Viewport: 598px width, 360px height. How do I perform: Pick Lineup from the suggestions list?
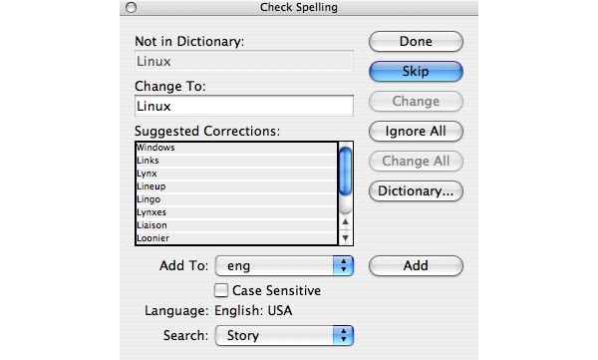(236, 186)
